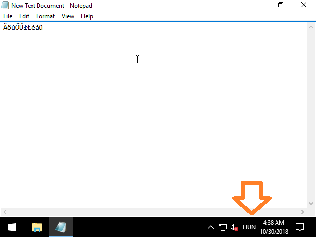Open the Action Center notification icon
316x237 pixels.
coord(299,227)
